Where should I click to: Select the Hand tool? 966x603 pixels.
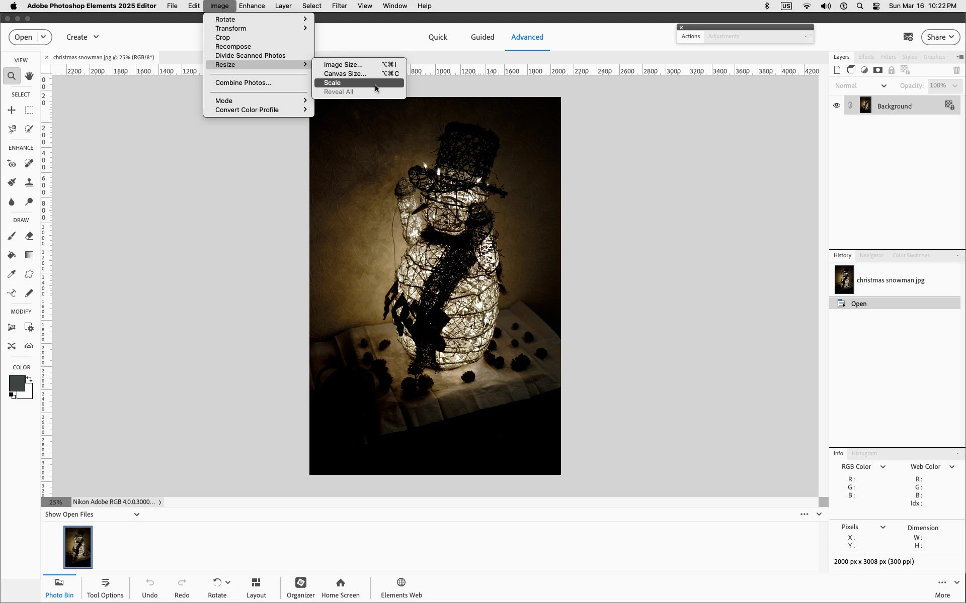coord(29,76)
